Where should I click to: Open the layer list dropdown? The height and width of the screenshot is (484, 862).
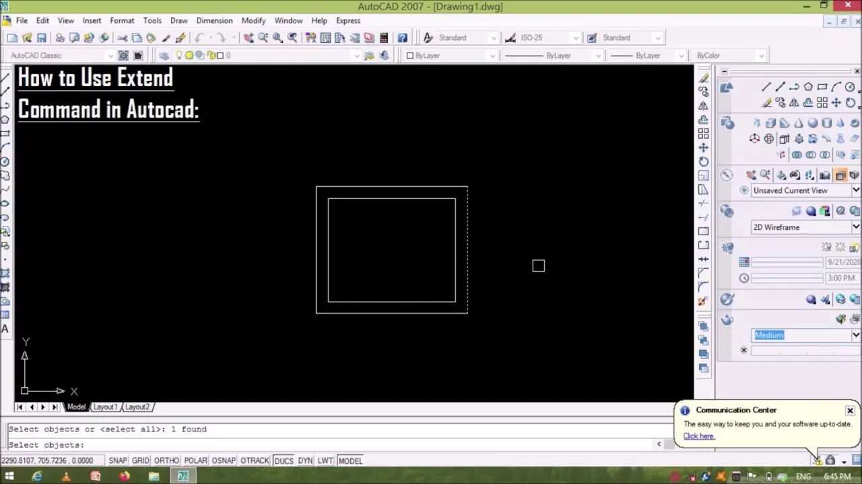click(x=356, y=56)
